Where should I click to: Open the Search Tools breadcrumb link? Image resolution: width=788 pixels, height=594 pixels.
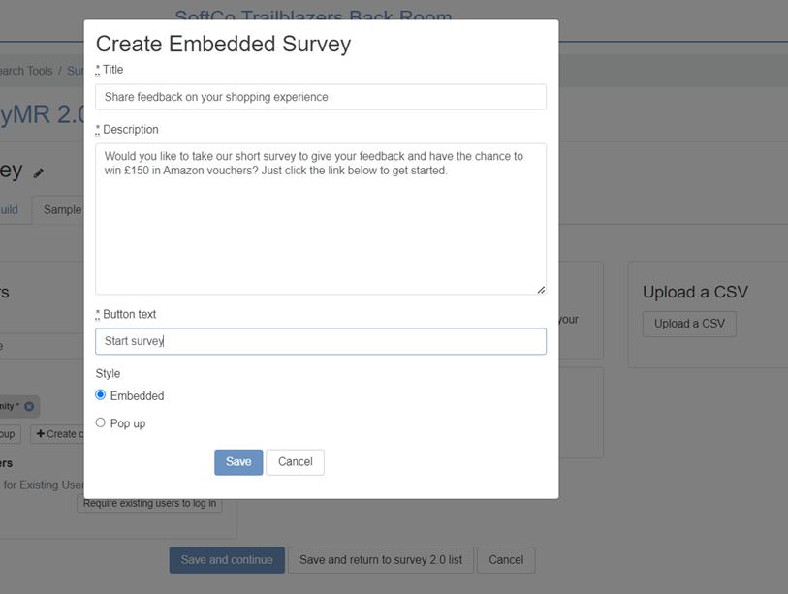click(26, 70)
